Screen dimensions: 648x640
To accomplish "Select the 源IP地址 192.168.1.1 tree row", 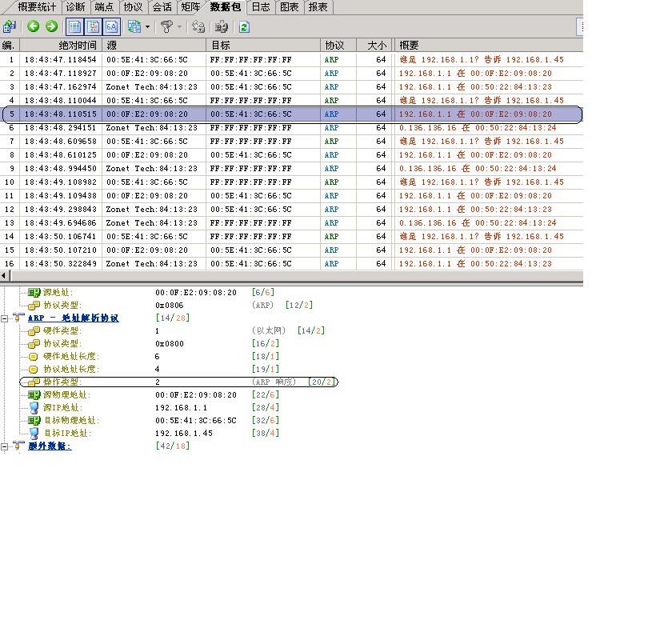I will point(154,408).
